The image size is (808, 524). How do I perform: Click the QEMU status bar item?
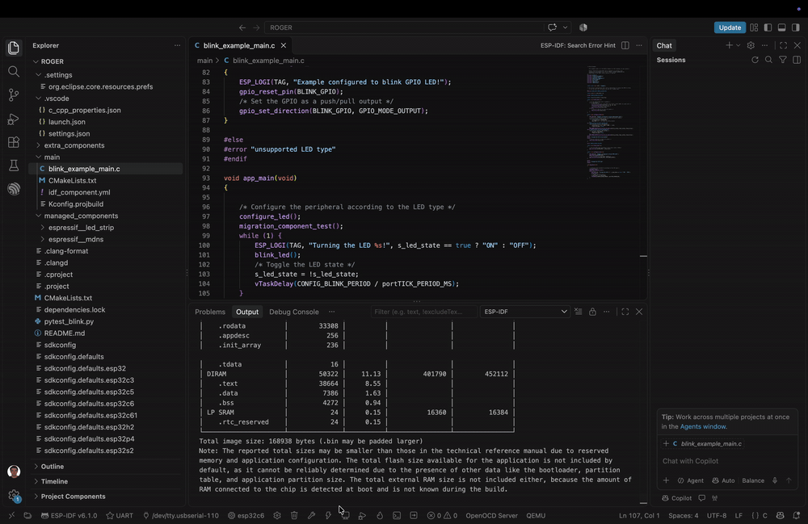click(536, 515)
